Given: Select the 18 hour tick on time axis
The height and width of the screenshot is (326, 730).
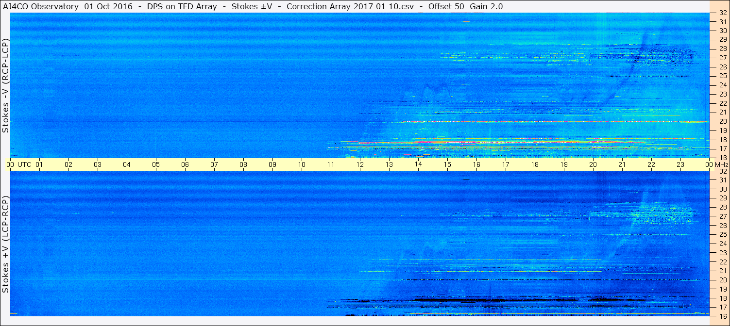Looking at the screenshot, I should pyautogui.click(x=535, y=164).
